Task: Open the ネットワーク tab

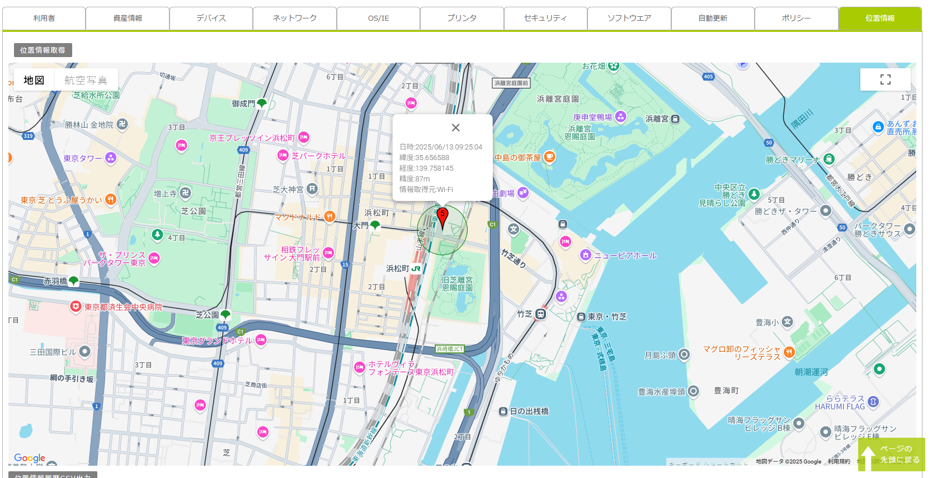Action: click(x=294, y=18)
